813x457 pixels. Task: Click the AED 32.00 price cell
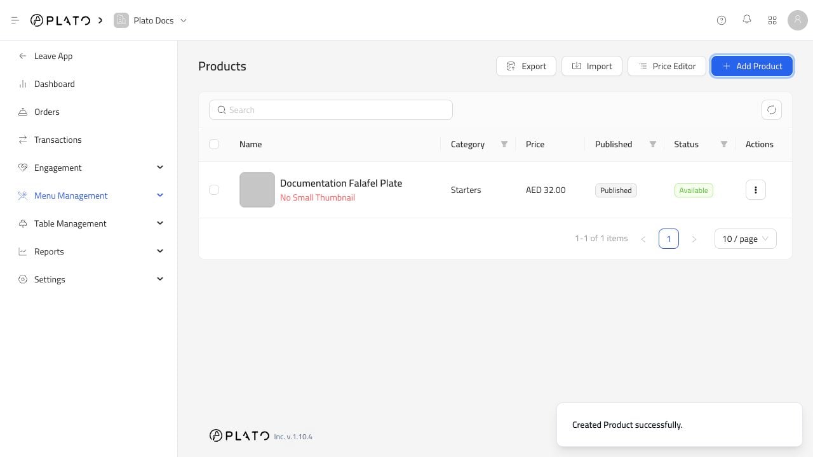point(546,190)
